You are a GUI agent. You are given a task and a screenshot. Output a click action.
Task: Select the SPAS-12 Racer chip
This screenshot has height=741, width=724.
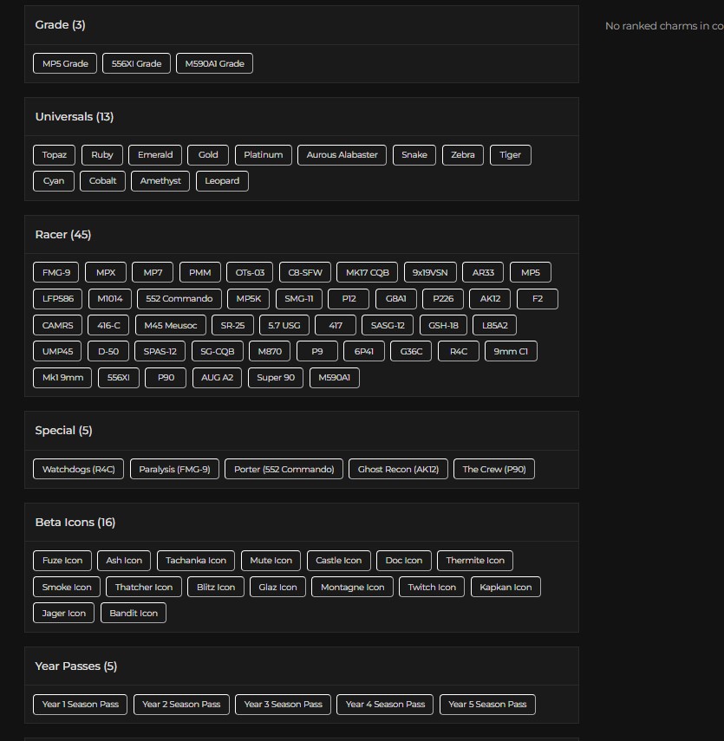point(160,351)
